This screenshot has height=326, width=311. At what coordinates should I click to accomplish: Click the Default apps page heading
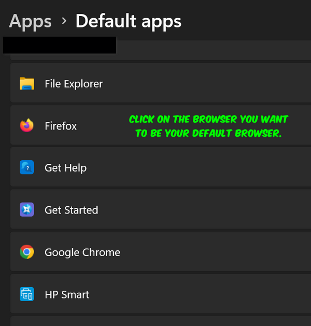tap(128, 21)
